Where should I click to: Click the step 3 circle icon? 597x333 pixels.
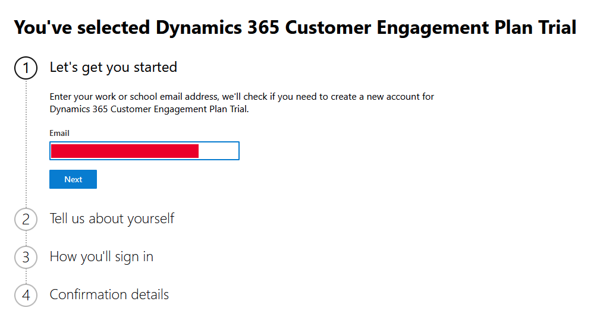pyautogui.click(x=26, y=257)
